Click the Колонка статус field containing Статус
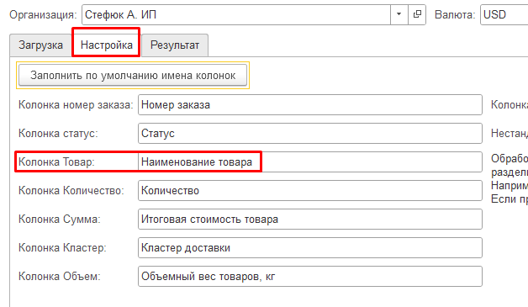Screen dimensions: 528x307 (x=309, y=134)
